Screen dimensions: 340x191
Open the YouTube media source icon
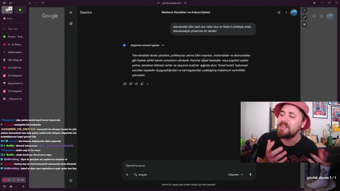(4, 180)
